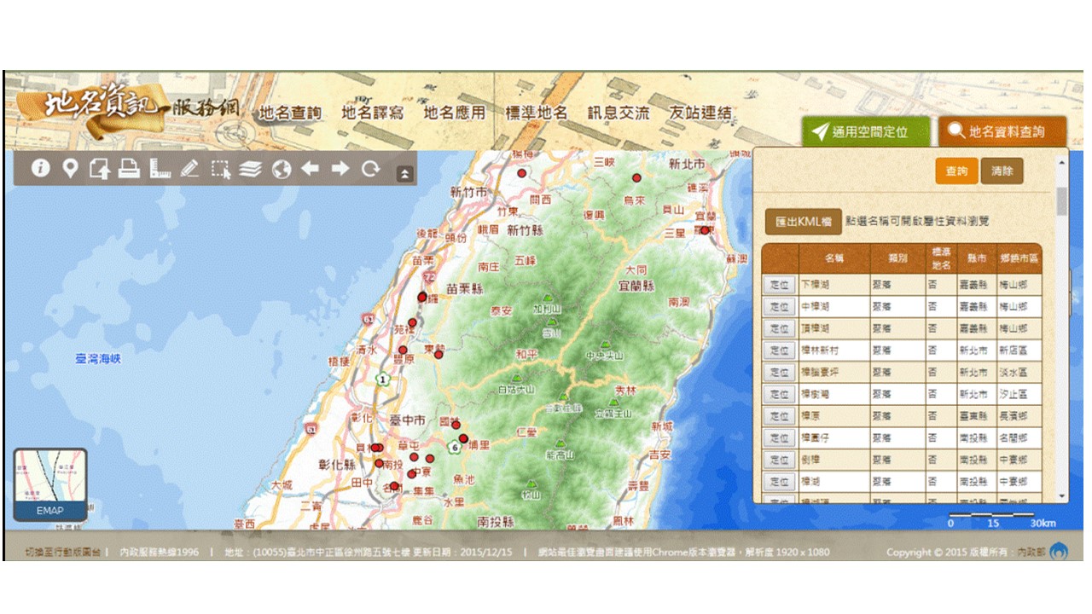Go to previous map view arrow
This screenshot has height=614, width=1092.
point(310,169)
